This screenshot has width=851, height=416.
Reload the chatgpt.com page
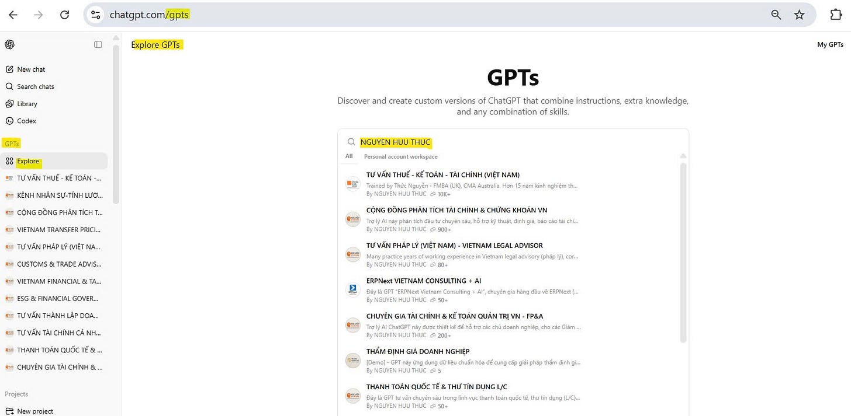tap(64, 15)
